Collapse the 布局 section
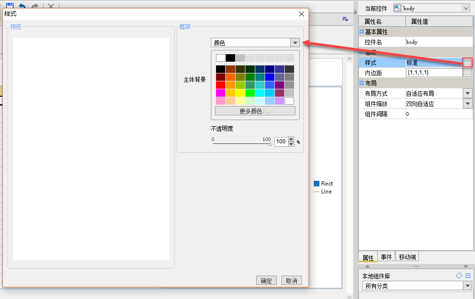The height and width of the screenshot is (299, 475). 361,83
